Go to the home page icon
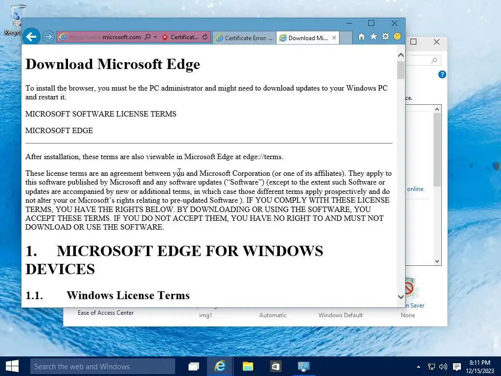501x376 pixels. click(362, 37)
